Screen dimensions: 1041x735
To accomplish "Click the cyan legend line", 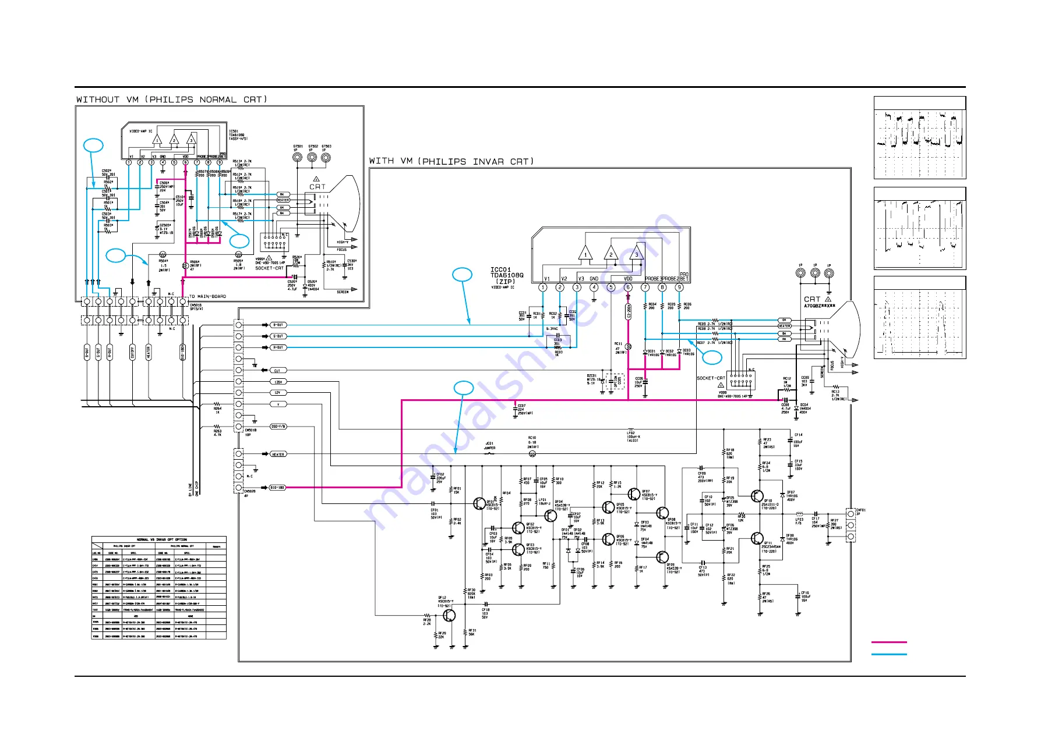I will coord(889,654).
